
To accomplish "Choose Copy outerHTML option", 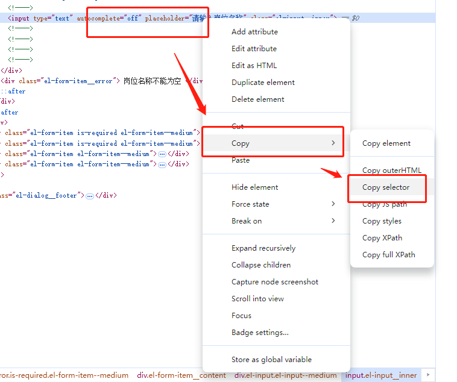I will [x=392, y=170].
